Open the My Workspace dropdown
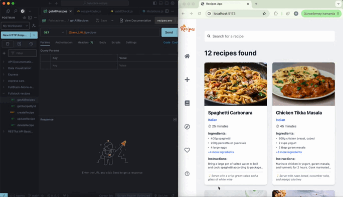The image size is (343, 197). (15, 25)
